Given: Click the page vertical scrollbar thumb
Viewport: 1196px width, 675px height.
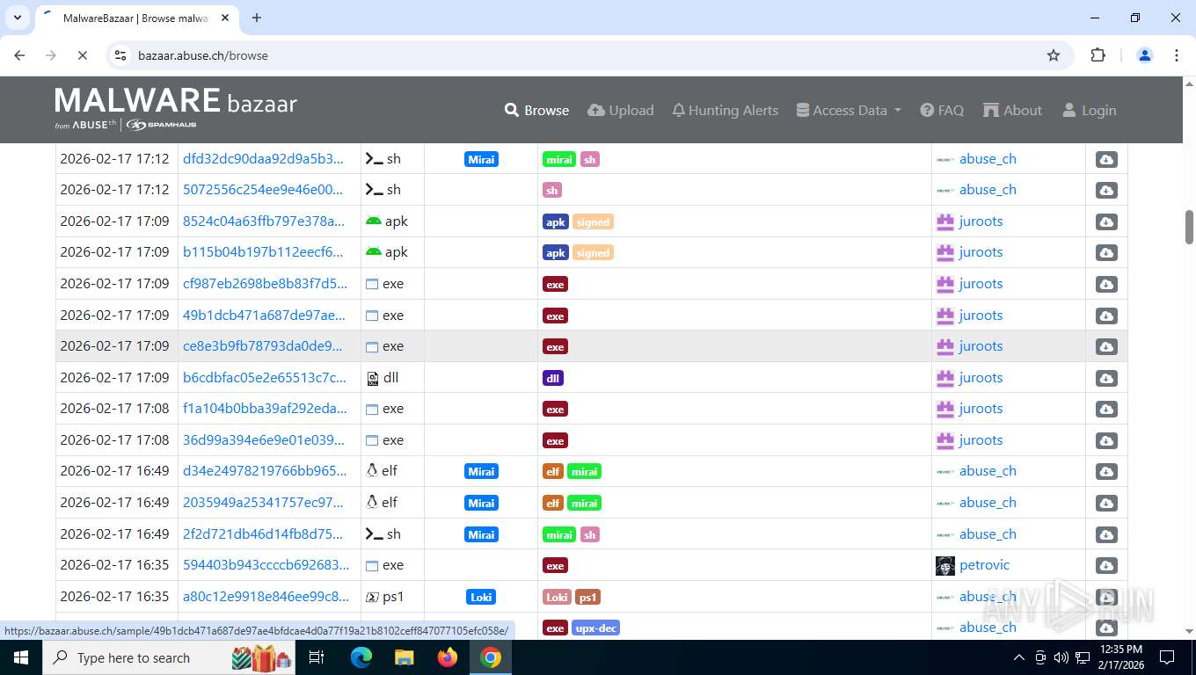Looking at the screenshot, I should 1189,227.
